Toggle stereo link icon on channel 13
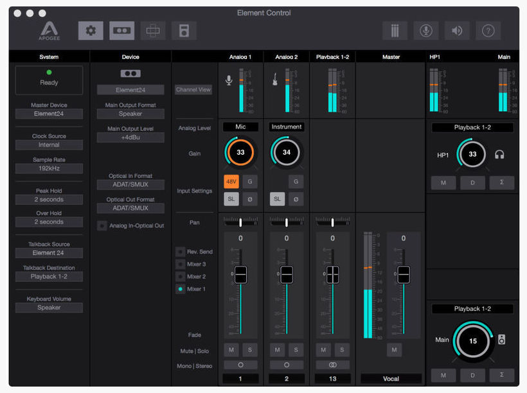This screenshot has height=393, width=527. point(333,365)
